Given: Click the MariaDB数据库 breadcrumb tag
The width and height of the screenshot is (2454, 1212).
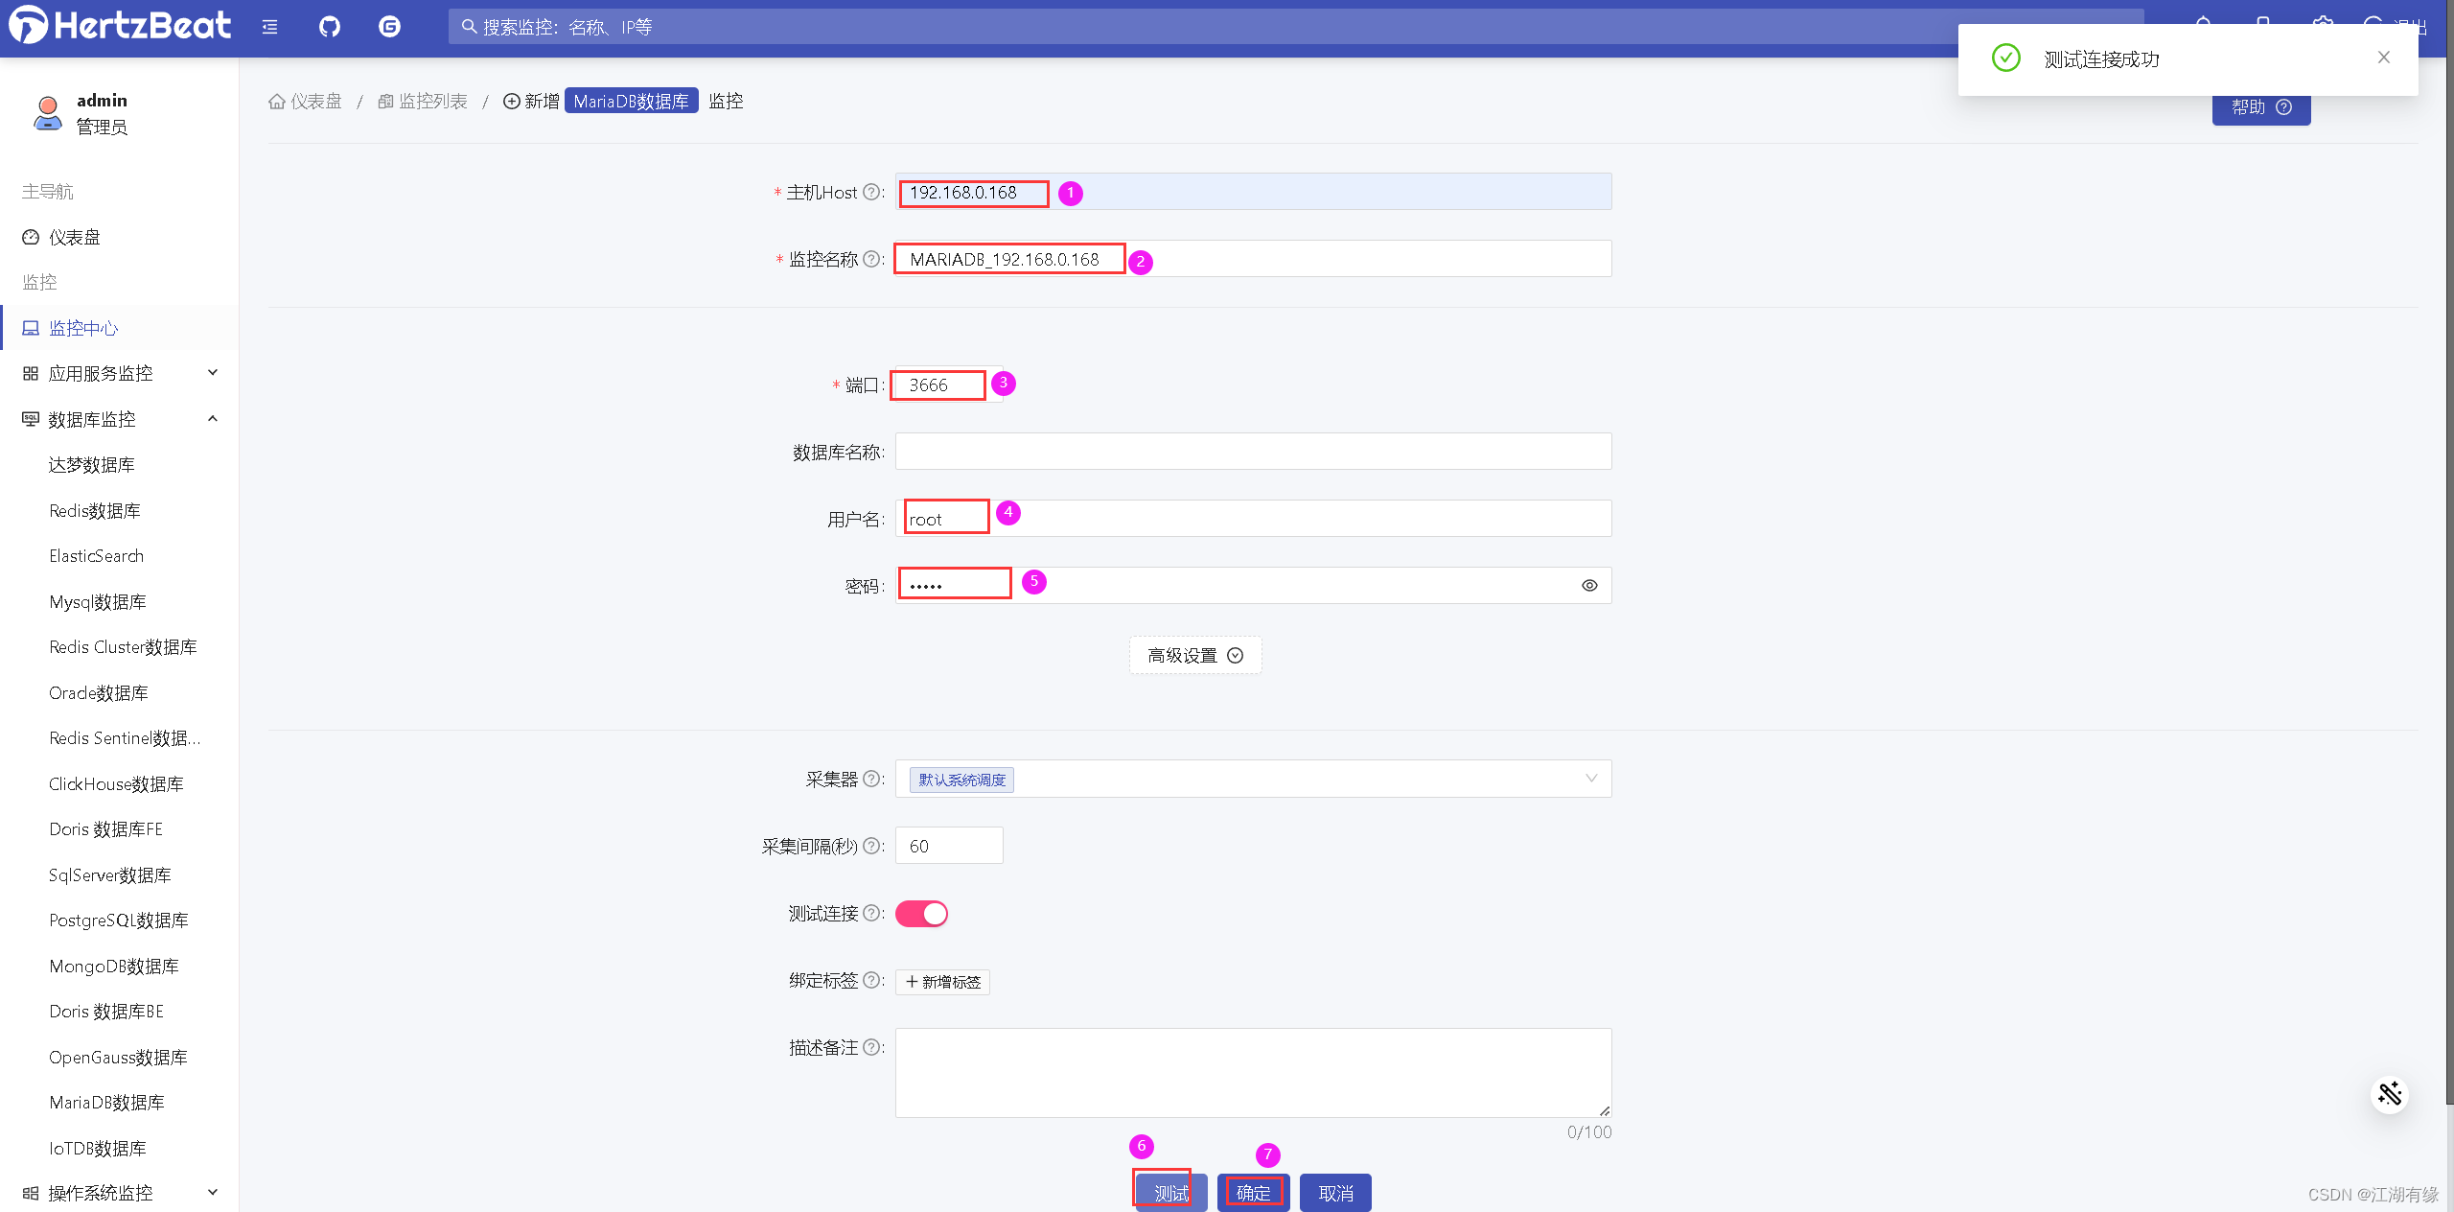Looking at the screenshot, I should click(x=631, y=102).
